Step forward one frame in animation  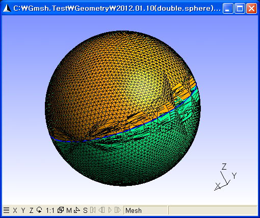[x=118, y=210]
